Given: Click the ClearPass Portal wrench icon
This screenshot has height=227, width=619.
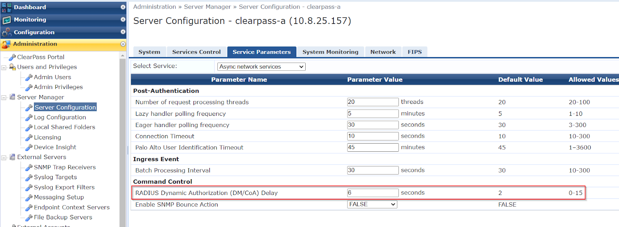Looking at the screenshot, I should (12, 57).
